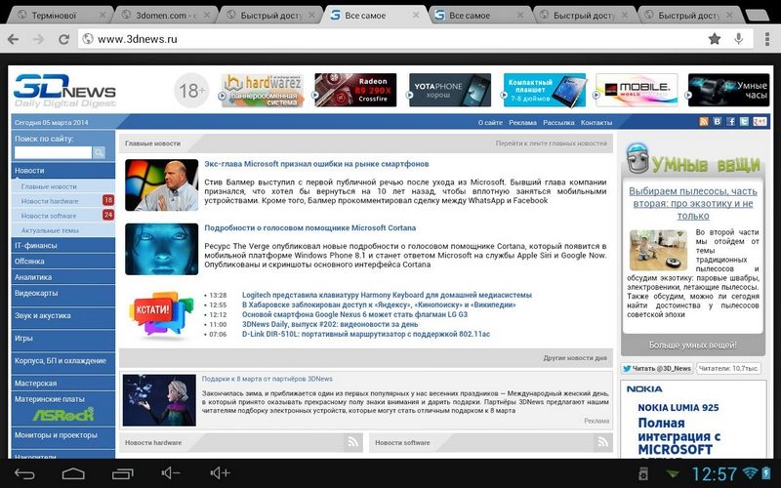Image resolution: width=781 pixels, height=488 pixels.
Task: Click Перейти к ленте главных новостей
Action: tap(552, 143)
